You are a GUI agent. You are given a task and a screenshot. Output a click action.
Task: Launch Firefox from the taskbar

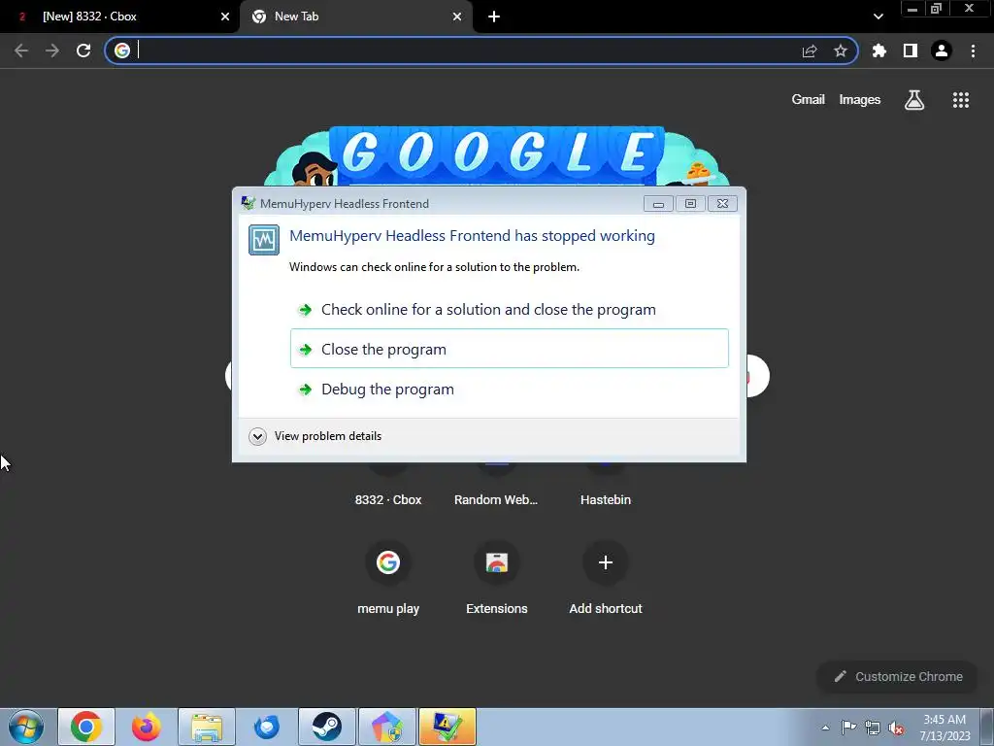click(147, 727)
